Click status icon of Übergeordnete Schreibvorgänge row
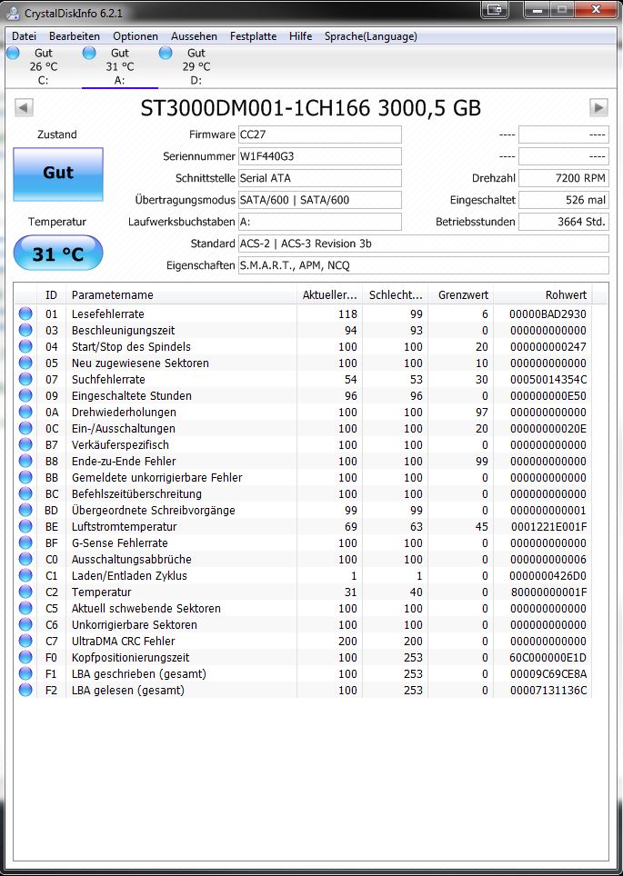623x876 pixels. (x=25, y=510)
